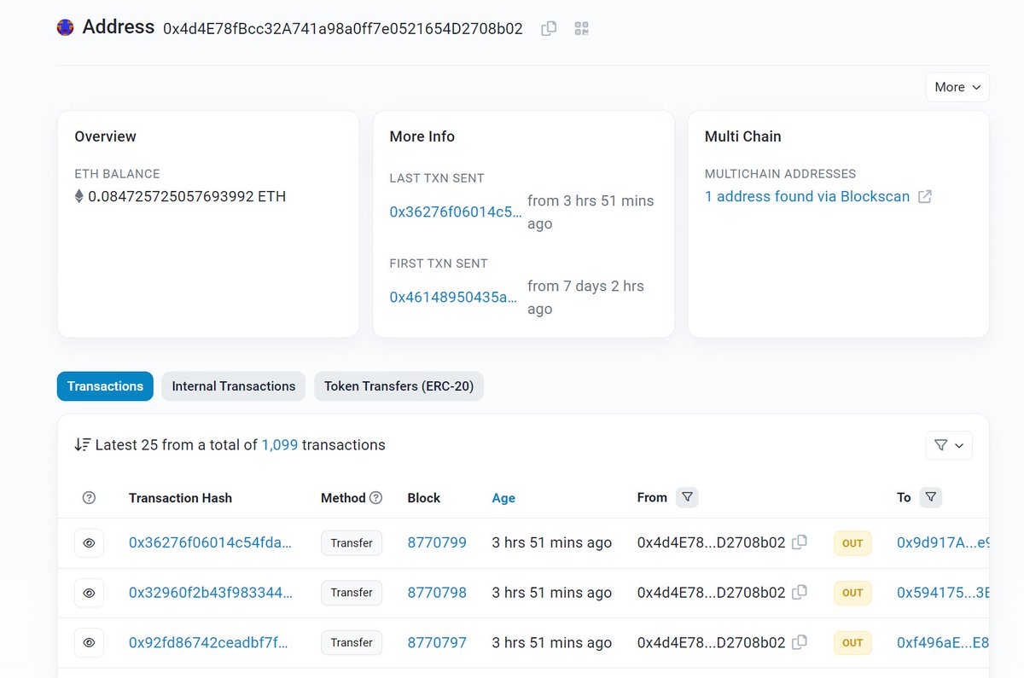Show the address QR code

582,28
